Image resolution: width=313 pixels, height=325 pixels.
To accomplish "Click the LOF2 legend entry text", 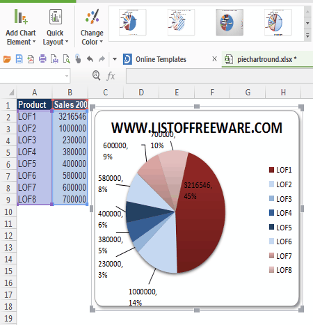I will click(x=284, y=184).
